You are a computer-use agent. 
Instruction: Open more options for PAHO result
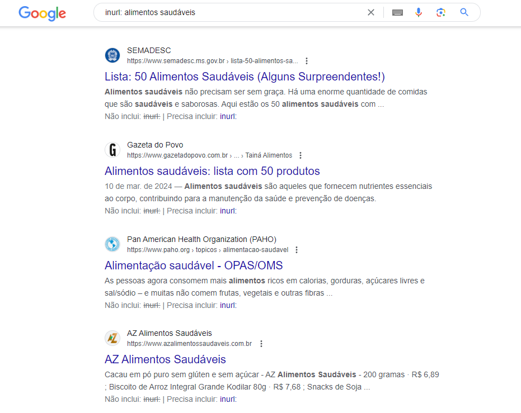pos(297,250)
